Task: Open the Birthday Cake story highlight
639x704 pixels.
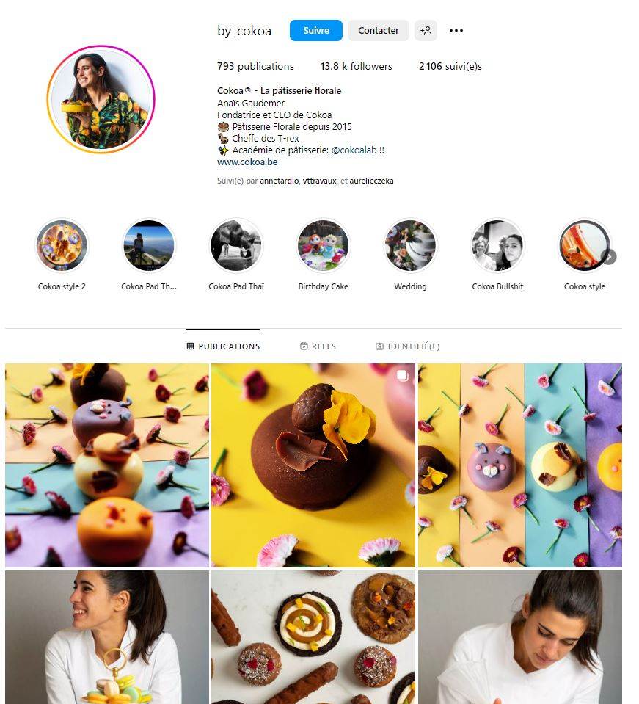Action: click(323, 246)
